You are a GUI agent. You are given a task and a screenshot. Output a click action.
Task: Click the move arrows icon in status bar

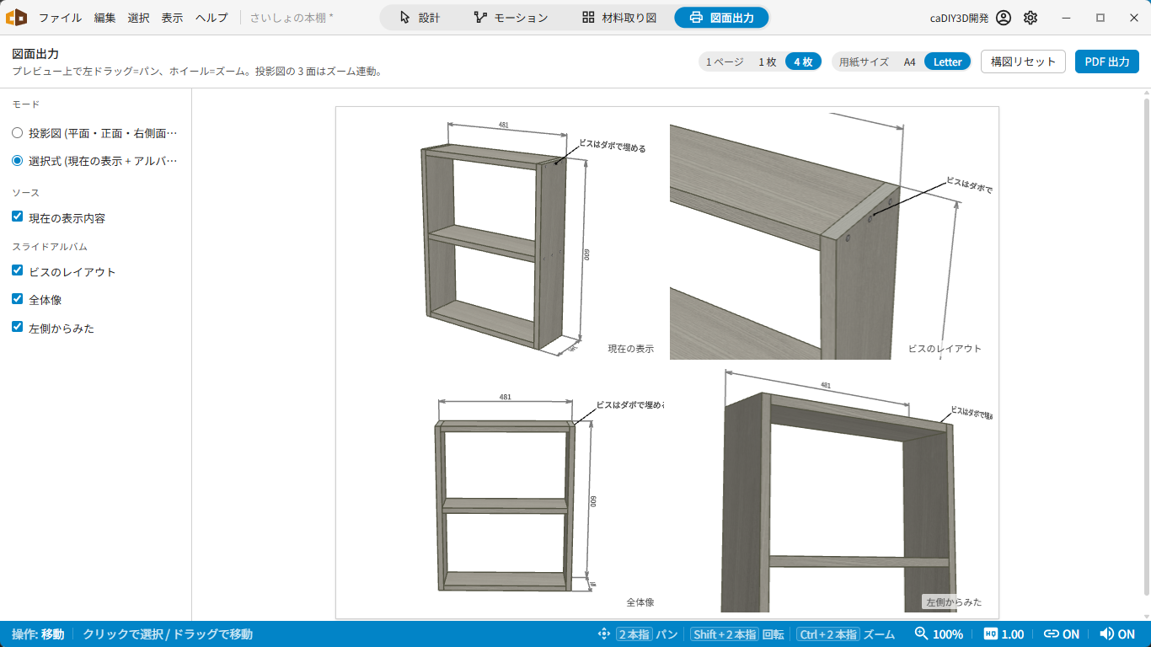point(604,634)
